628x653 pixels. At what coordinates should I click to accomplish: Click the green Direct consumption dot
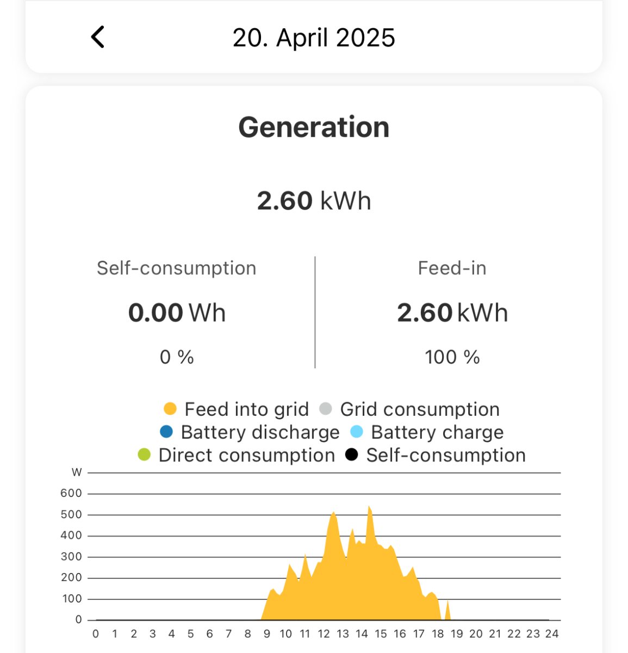click(x=144, y=455)
